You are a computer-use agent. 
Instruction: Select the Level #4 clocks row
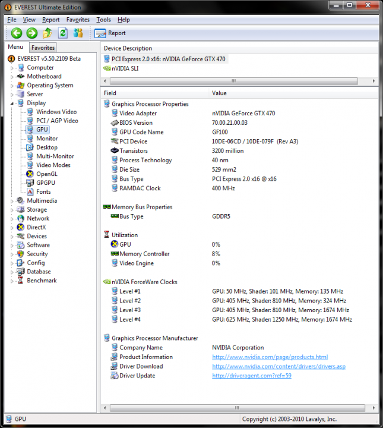[239, 319]
